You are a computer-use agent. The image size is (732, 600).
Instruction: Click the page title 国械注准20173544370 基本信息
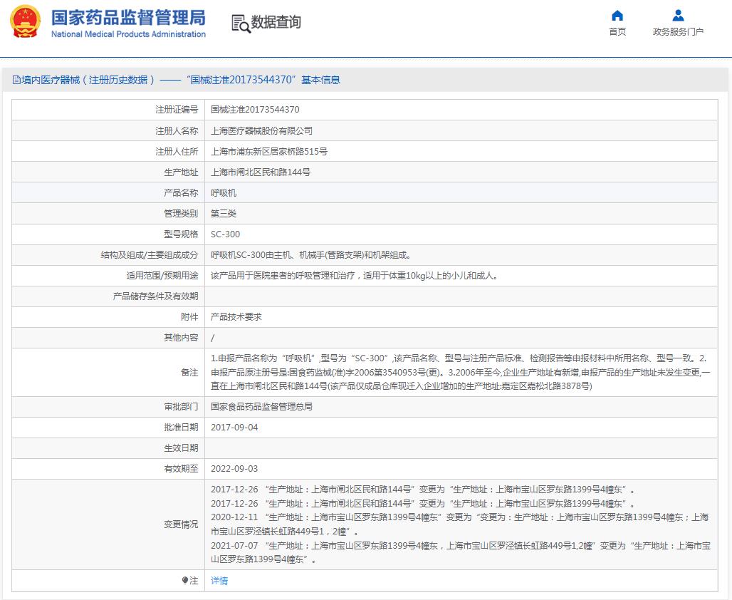click(178, 79)
